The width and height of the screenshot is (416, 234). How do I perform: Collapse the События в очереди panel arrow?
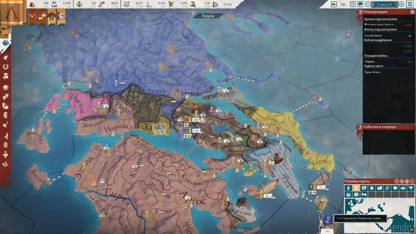360,127
